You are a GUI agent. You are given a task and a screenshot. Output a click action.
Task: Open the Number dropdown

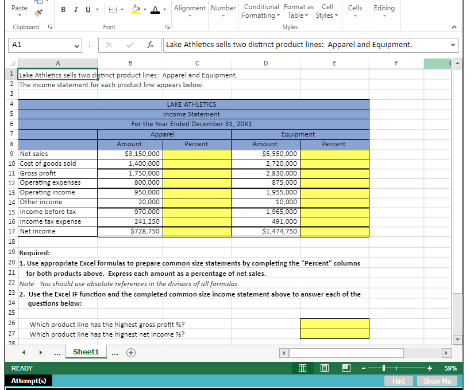pos(223,10)
